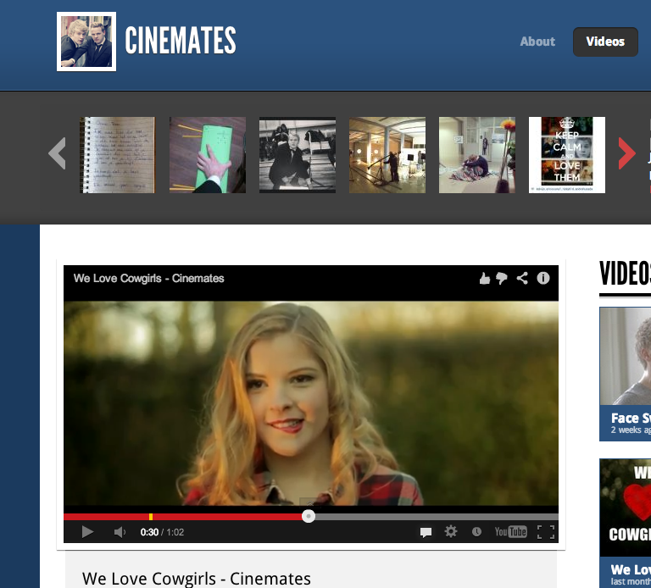Open the About page
Image resolution: width=651 pixels, height=588 pixels.
(x=537, y=42)
